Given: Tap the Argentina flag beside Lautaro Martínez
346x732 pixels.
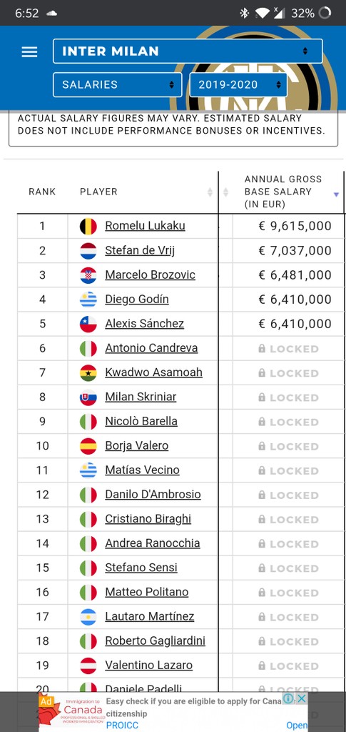Looking at the screenshot, I should 88,617.
